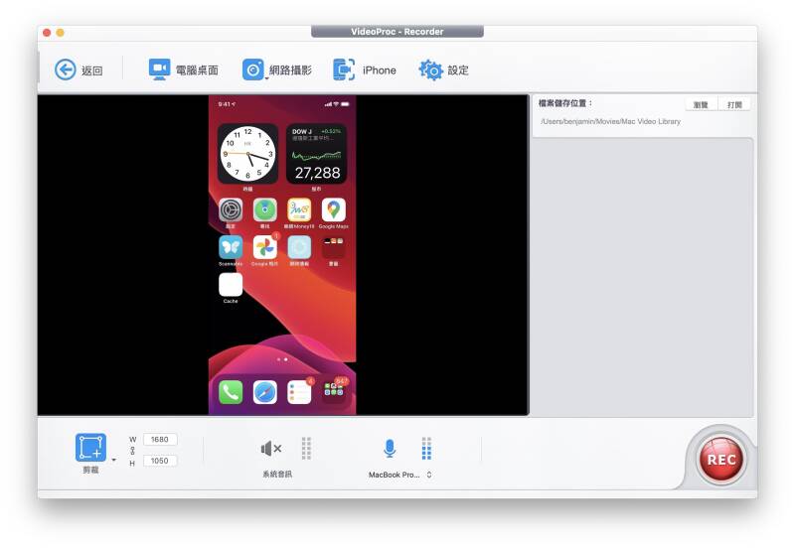Image resolution: width=795 pixels, height=548 pixels.
Task: Click the Settings app icon in iPhone preview
Action: 231,209
